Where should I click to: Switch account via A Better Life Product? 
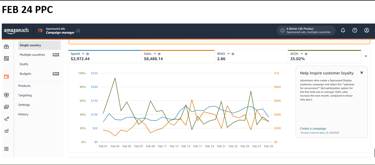(x=306, y=31)
